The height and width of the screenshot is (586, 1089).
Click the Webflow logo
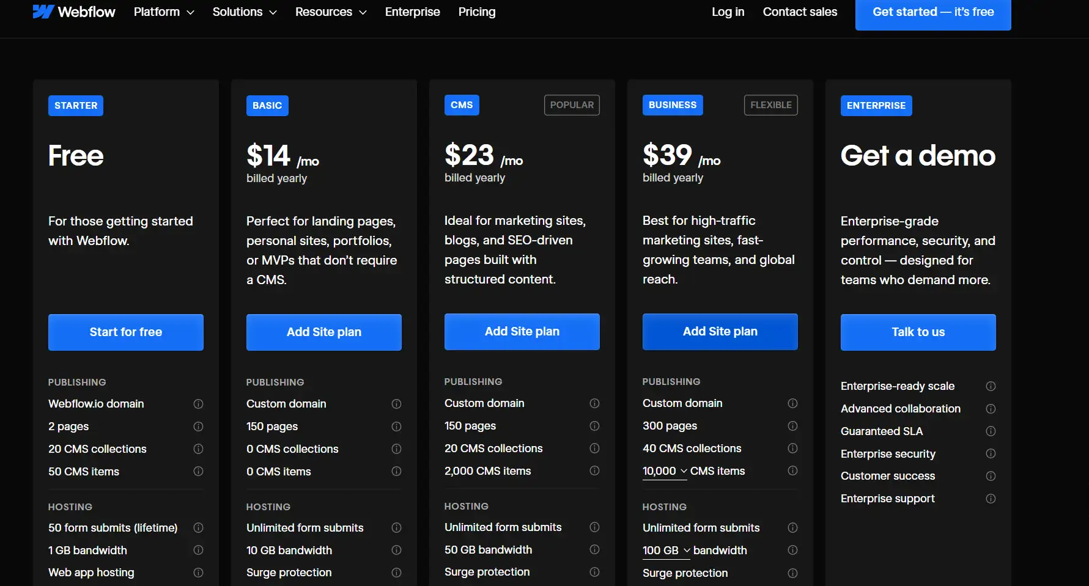pos(73,12)
